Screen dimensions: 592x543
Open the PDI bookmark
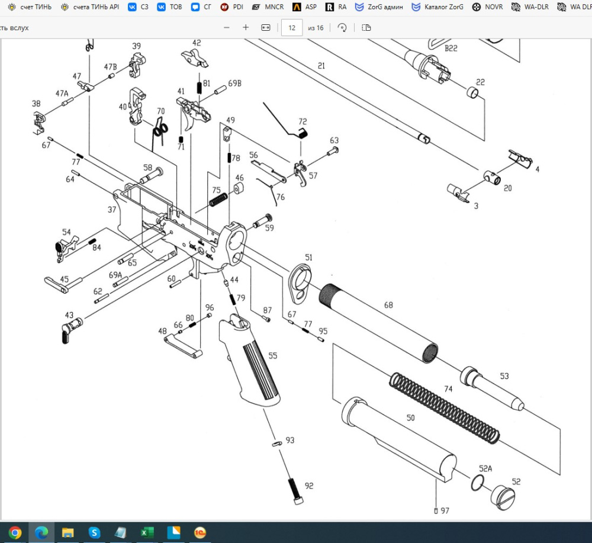232,7
